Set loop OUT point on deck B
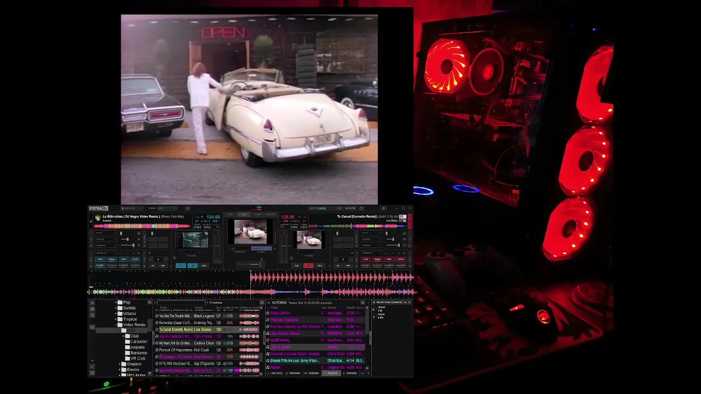Viewport: 701px width, 394px height. [x=348, y=265]
